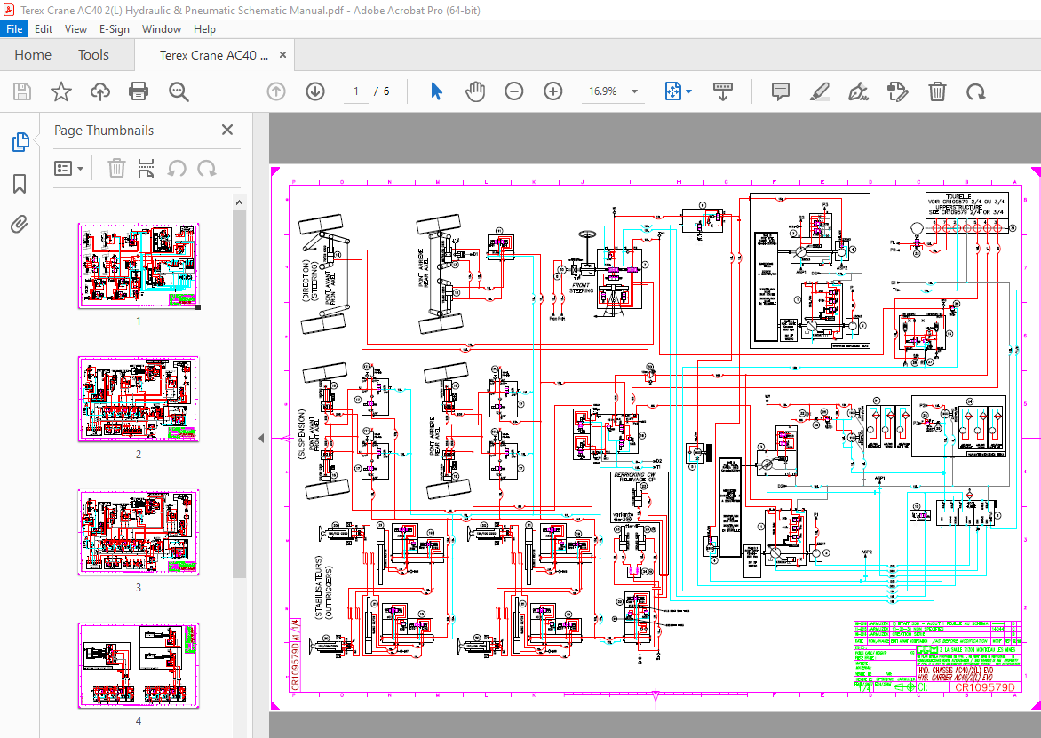Zoom in with plus button
The height and width of the screenshot is (738, 1041).
(553, 91)
